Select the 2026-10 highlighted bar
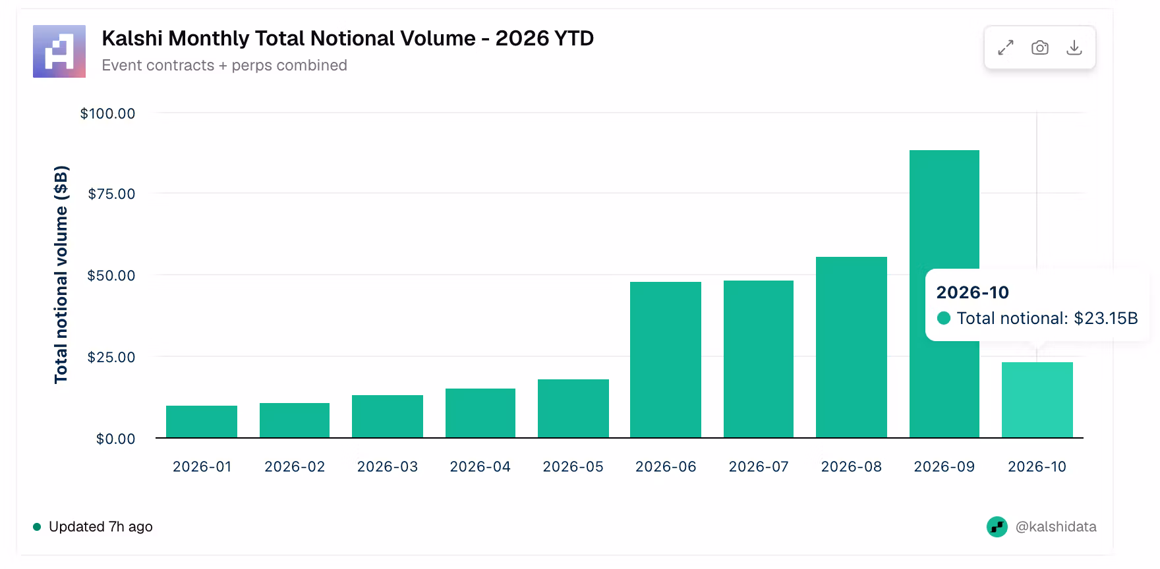Viewport: 1160px width, 569px height. pos(1037,400)
